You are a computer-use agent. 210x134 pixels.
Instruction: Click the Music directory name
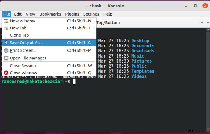click(x=138, y=56)
